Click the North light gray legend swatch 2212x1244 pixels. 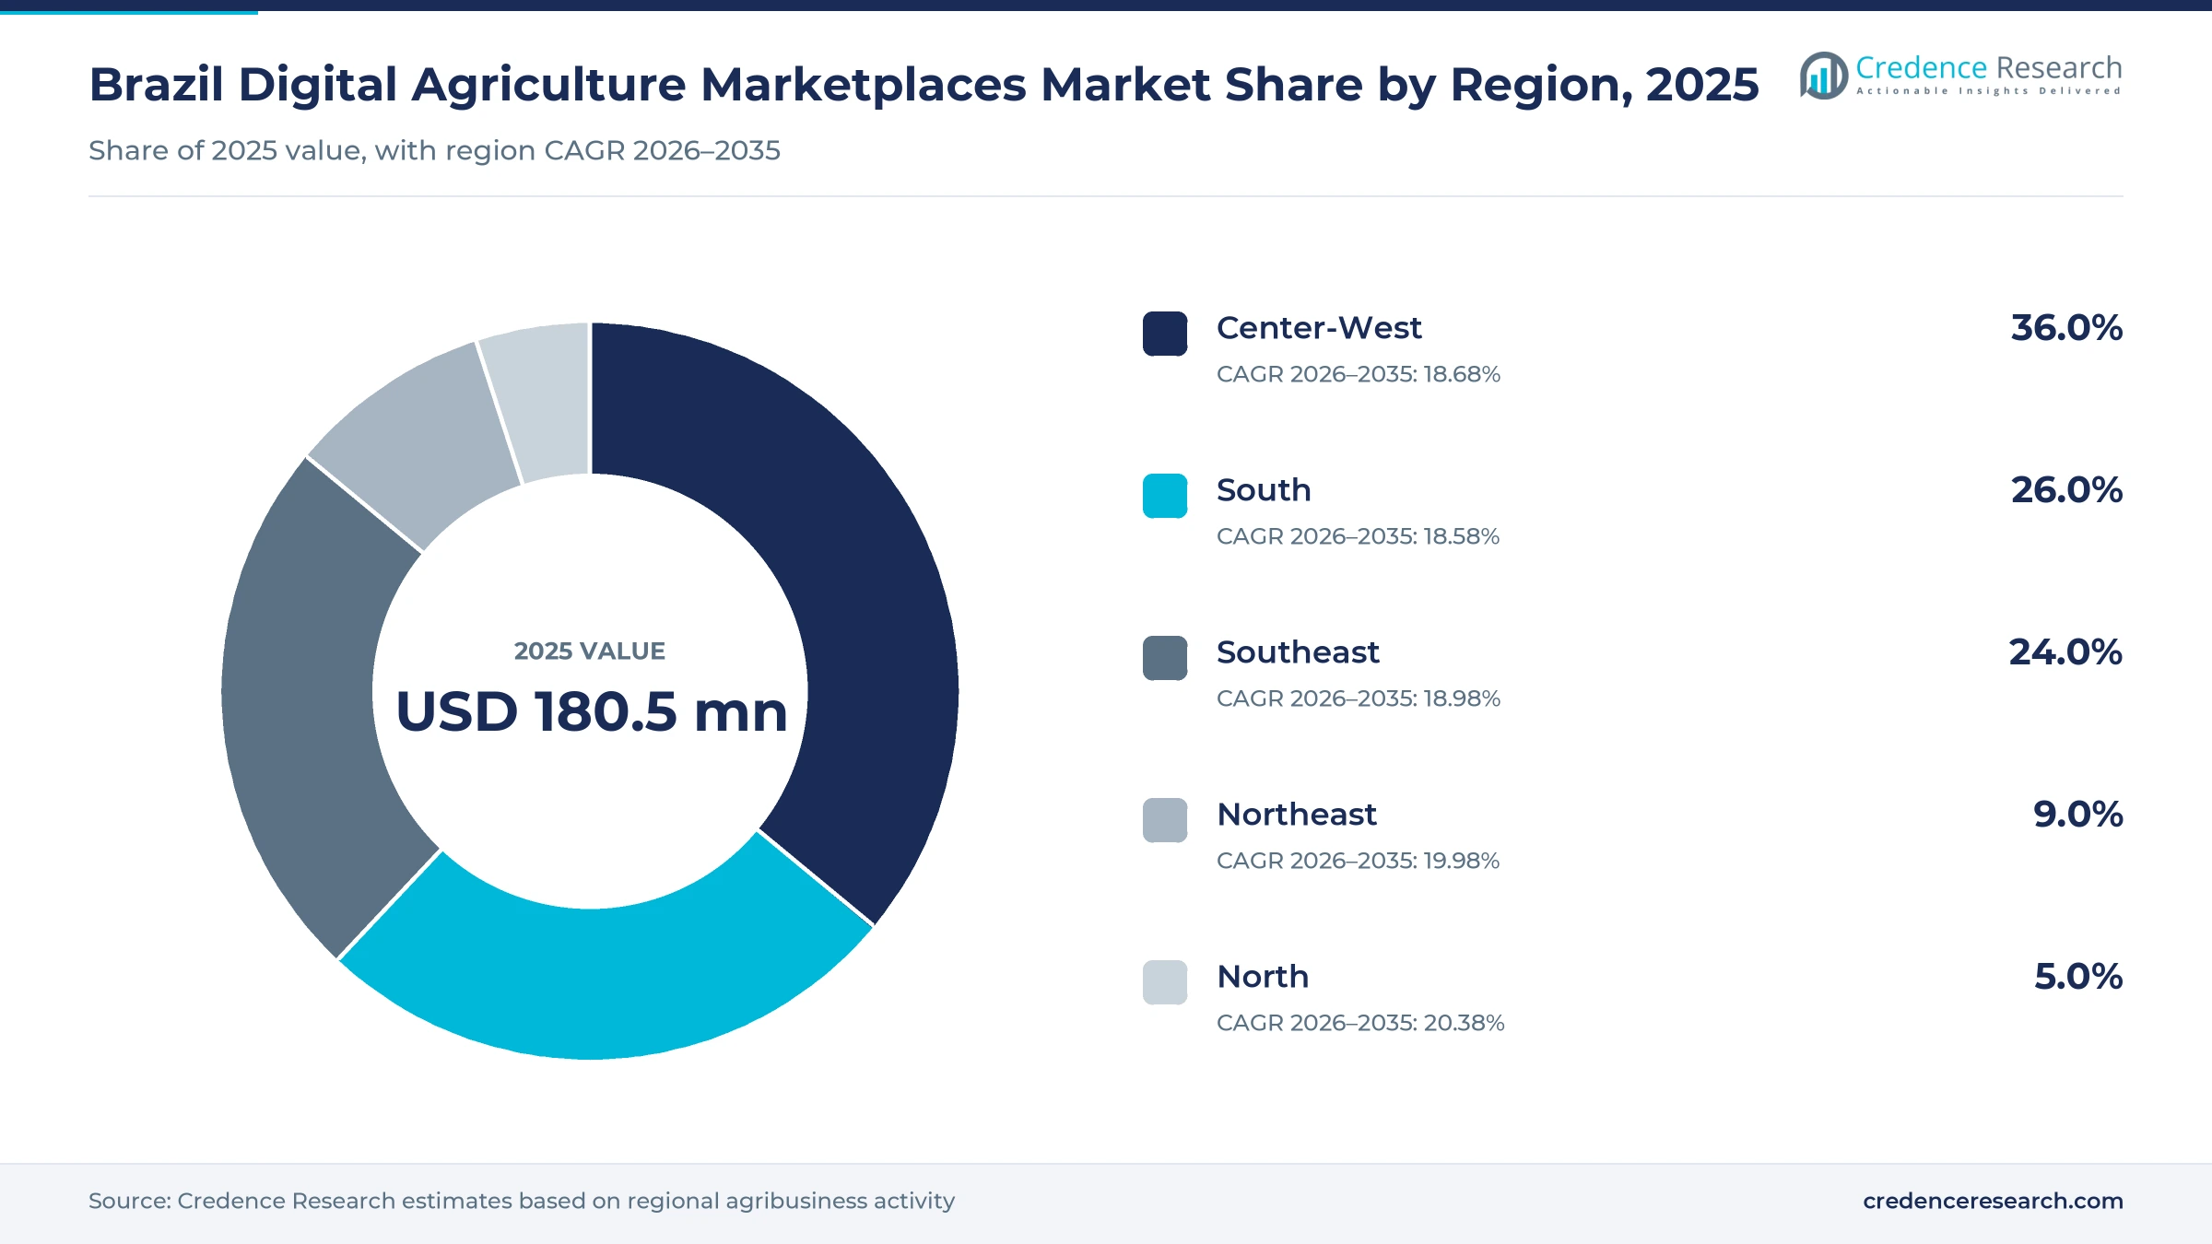click(x=1165, y=982)
